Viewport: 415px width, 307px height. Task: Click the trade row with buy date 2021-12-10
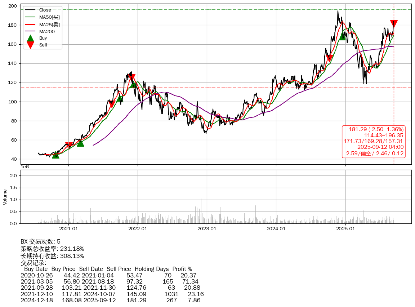tap(112, 294)
